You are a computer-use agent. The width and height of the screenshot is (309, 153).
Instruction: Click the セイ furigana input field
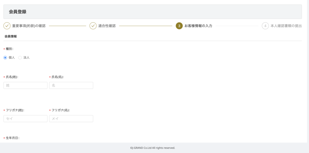point(25,119)
